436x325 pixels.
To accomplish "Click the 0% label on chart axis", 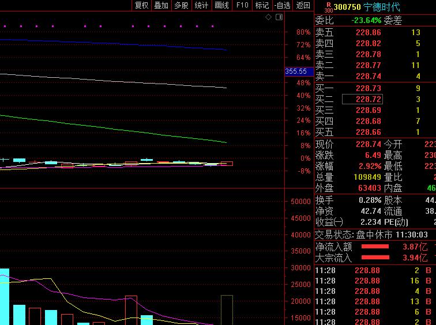I will 305,158.
